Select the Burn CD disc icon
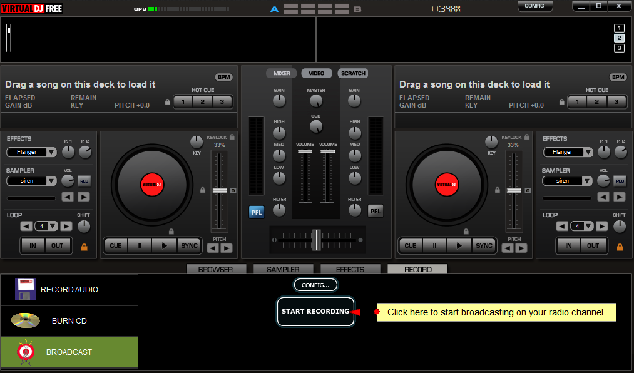 coord(26,321)
